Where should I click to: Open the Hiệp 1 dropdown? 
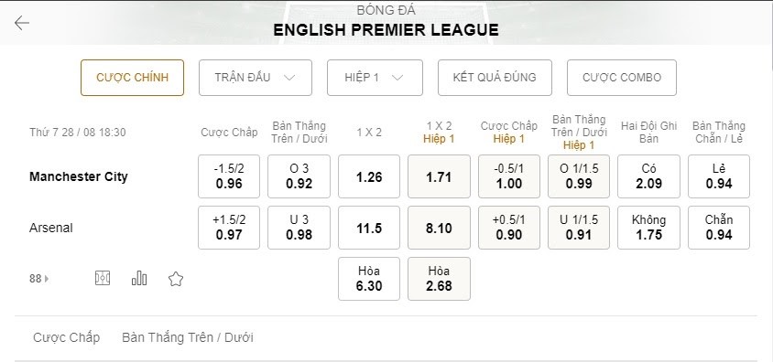[x=375, y=78]
